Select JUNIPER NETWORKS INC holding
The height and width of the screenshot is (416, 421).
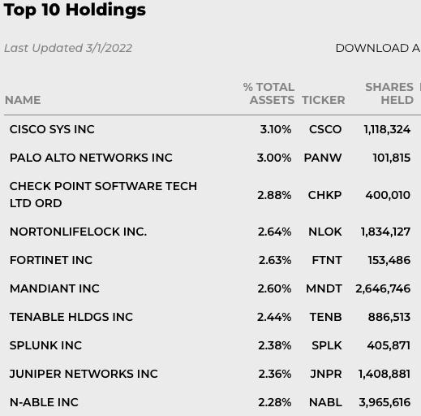click(x=84, y=374)
